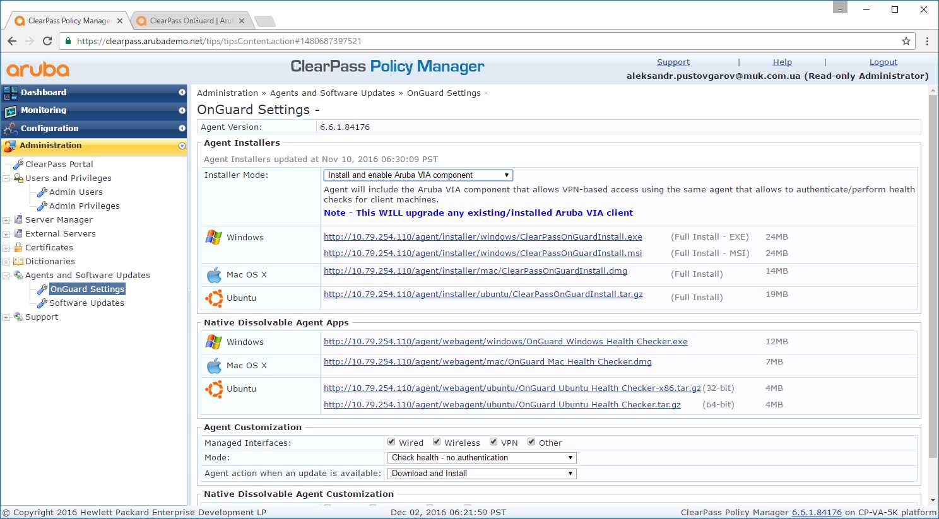Download OnGuard Windows Health Checker.exe

click(x=505, y=342)
